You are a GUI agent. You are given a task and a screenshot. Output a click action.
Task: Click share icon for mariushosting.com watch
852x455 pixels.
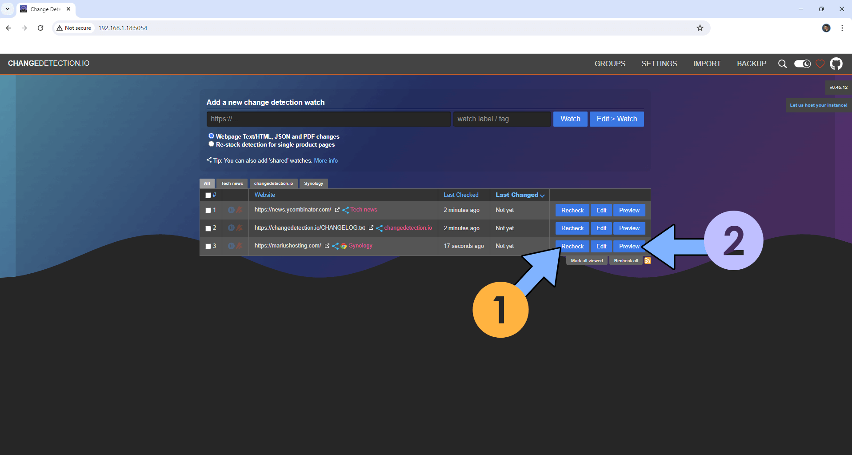(x=335, y=246)
